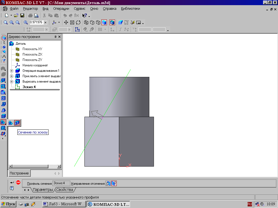The height and width of the screenshot is (208, 278).
Task: Select the Draft (incline) tool
Action: (3, 110)
